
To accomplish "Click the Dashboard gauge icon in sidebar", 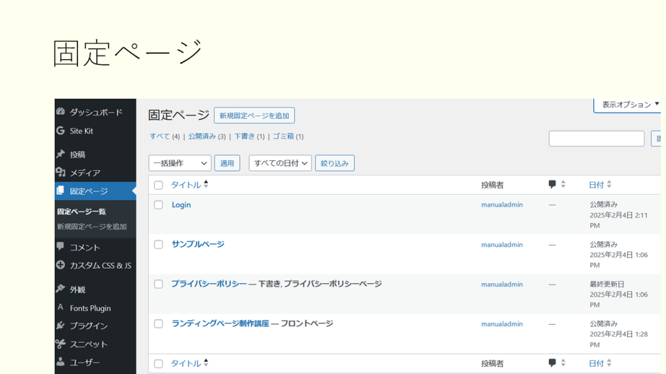I will point(60,112).
